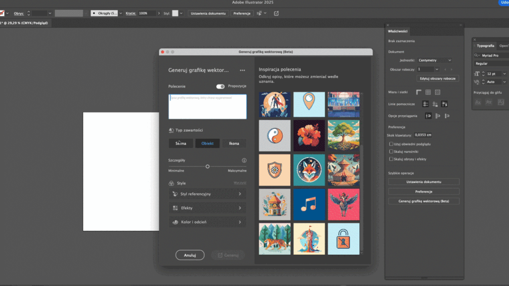Click first Linie pomocnicze guides icon
The image size is (509, 286).
pyautogui.click(x=425, y=104)
